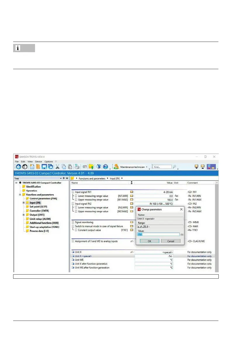Click the parameter list vertical scrollbar

pyautogui.click(x=217, y=227)
